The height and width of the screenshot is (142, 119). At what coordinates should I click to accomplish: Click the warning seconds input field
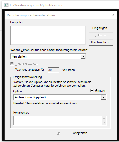point(53,70)
